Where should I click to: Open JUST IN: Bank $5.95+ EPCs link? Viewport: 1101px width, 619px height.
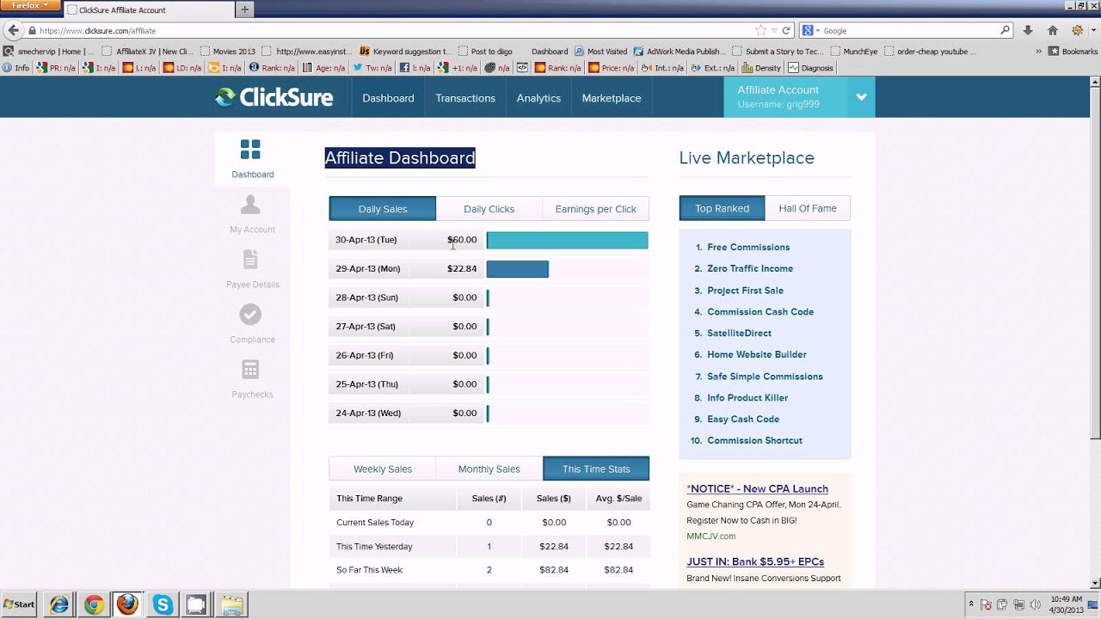[x=755, y=561]
